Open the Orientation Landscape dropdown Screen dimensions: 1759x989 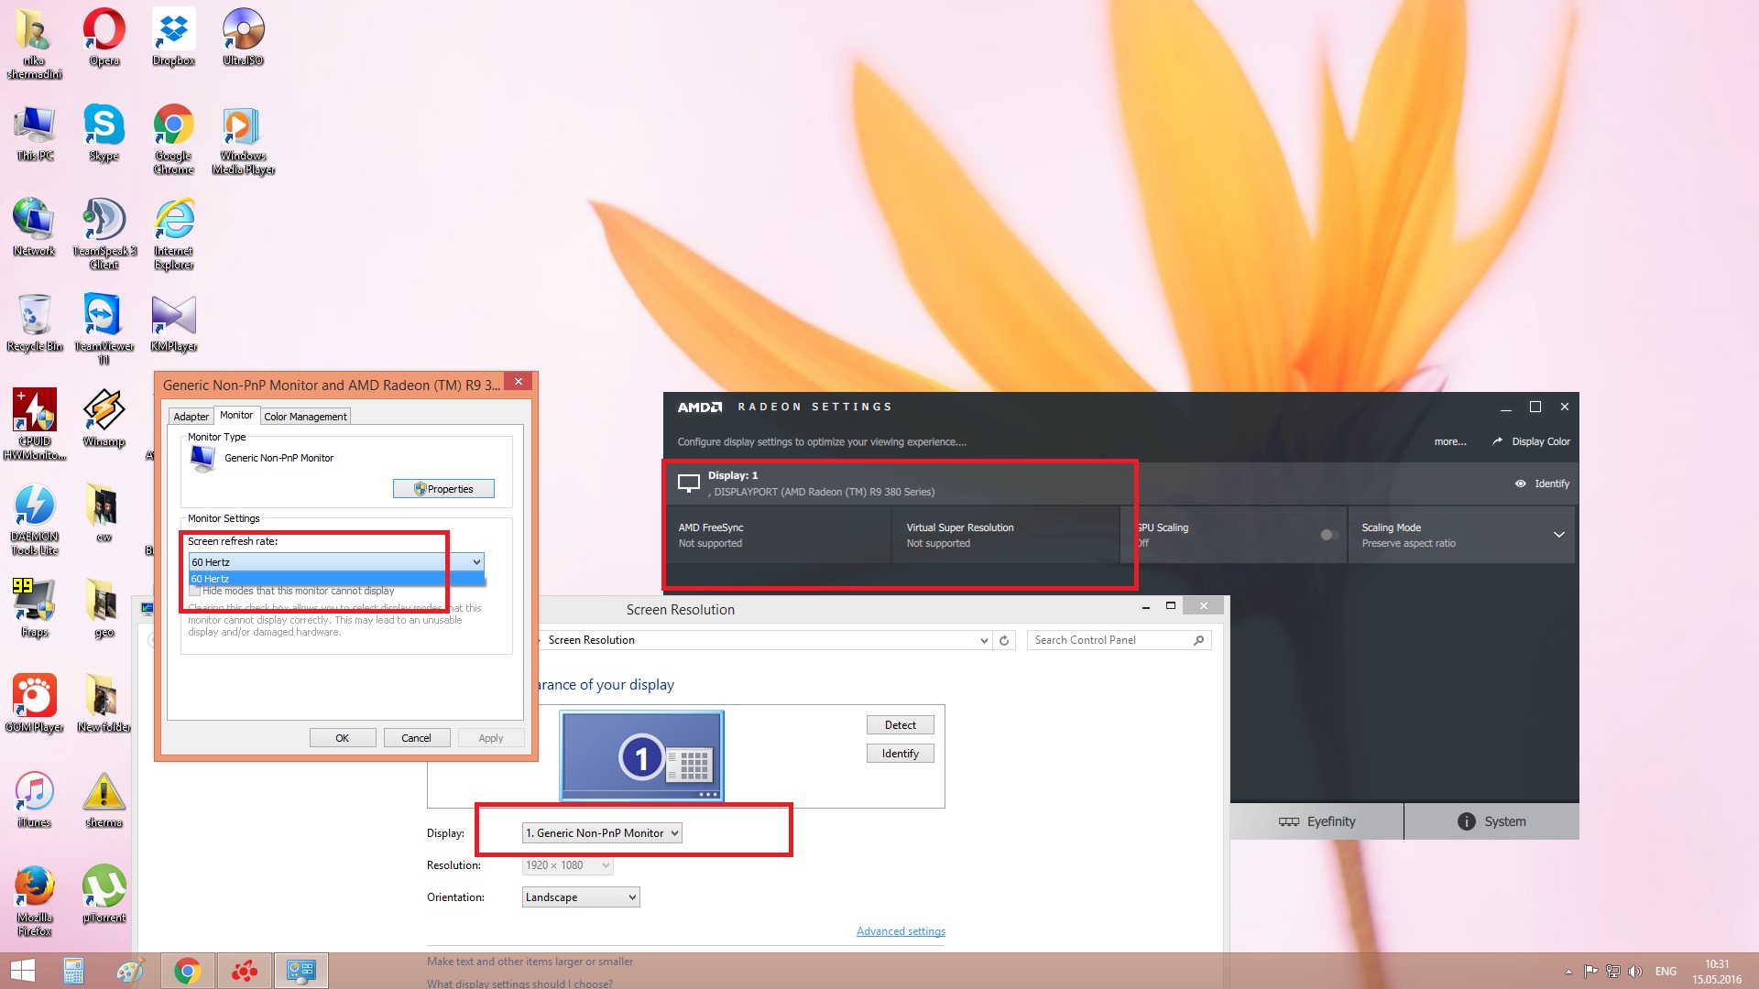click(x=580, y=897)
